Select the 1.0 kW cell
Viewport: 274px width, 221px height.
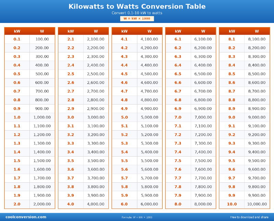17,117
